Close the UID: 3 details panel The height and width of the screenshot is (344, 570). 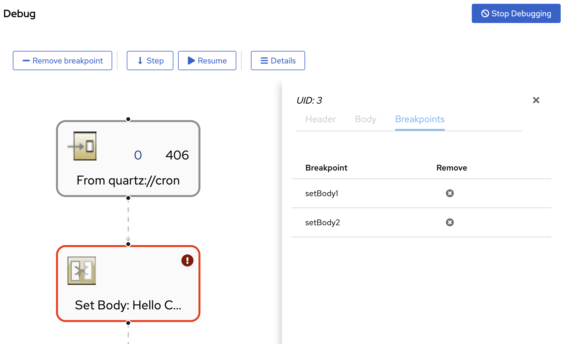[536, 100]
